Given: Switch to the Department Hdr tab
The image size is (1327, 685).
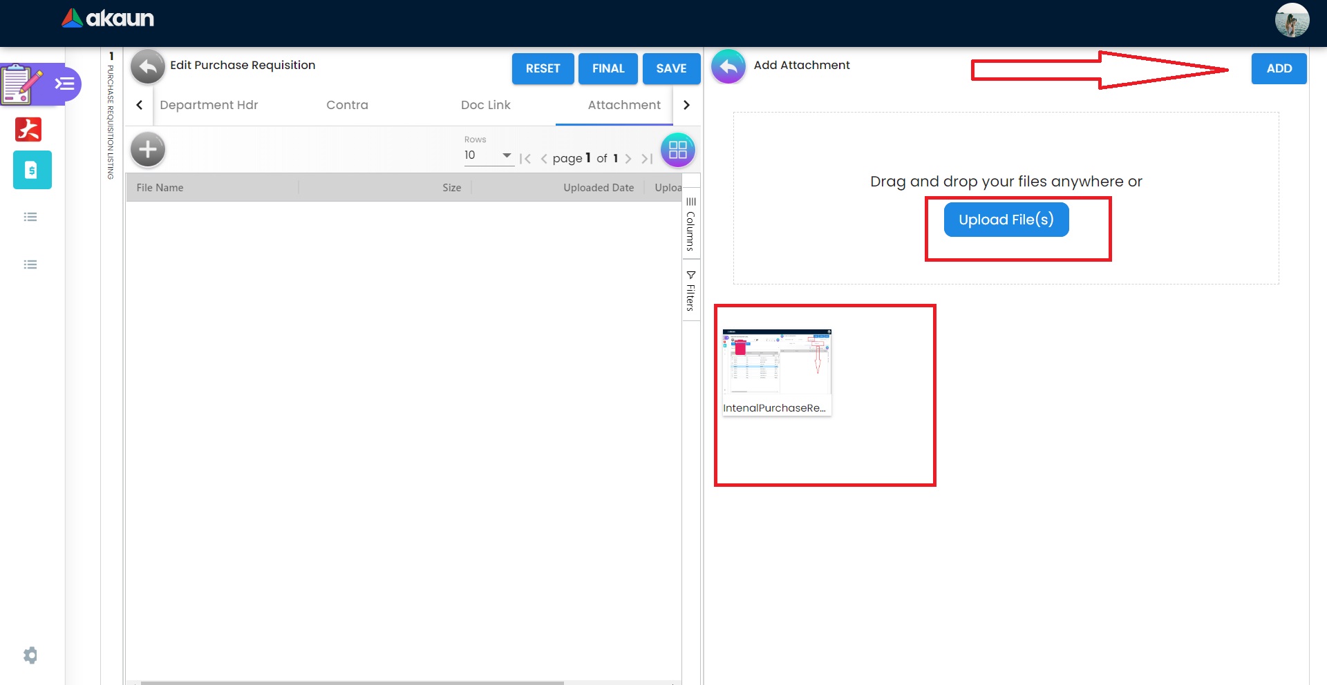Looking at the screenshot, I should click(x=209, y=105).
